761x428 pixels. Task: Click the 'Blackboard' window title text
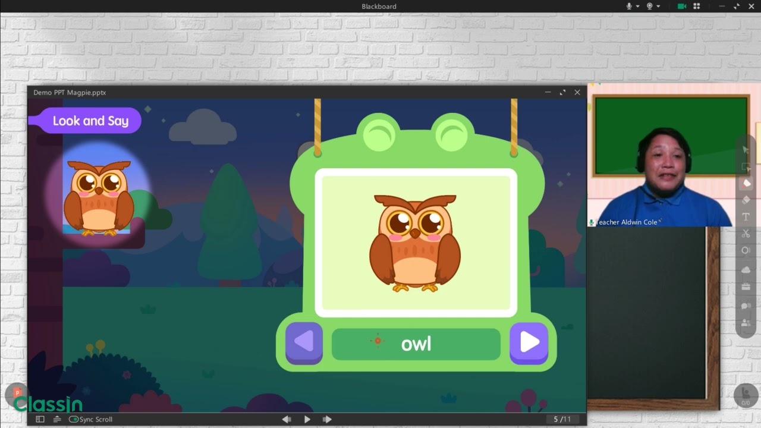pyautogui.click(x=379, y=7)
